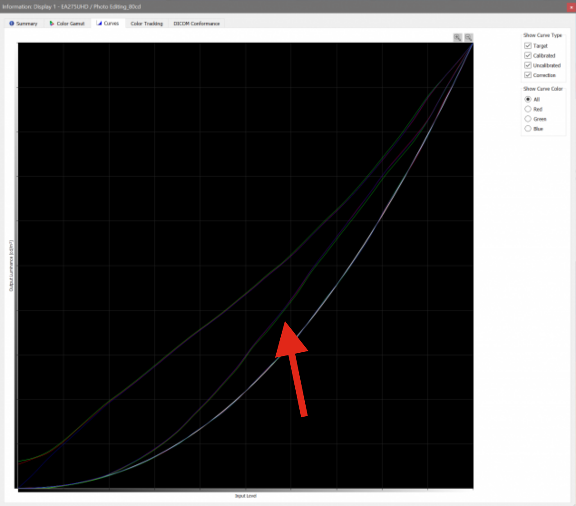Click the Color Gamut triangle icon

click(x=52, y=24)
